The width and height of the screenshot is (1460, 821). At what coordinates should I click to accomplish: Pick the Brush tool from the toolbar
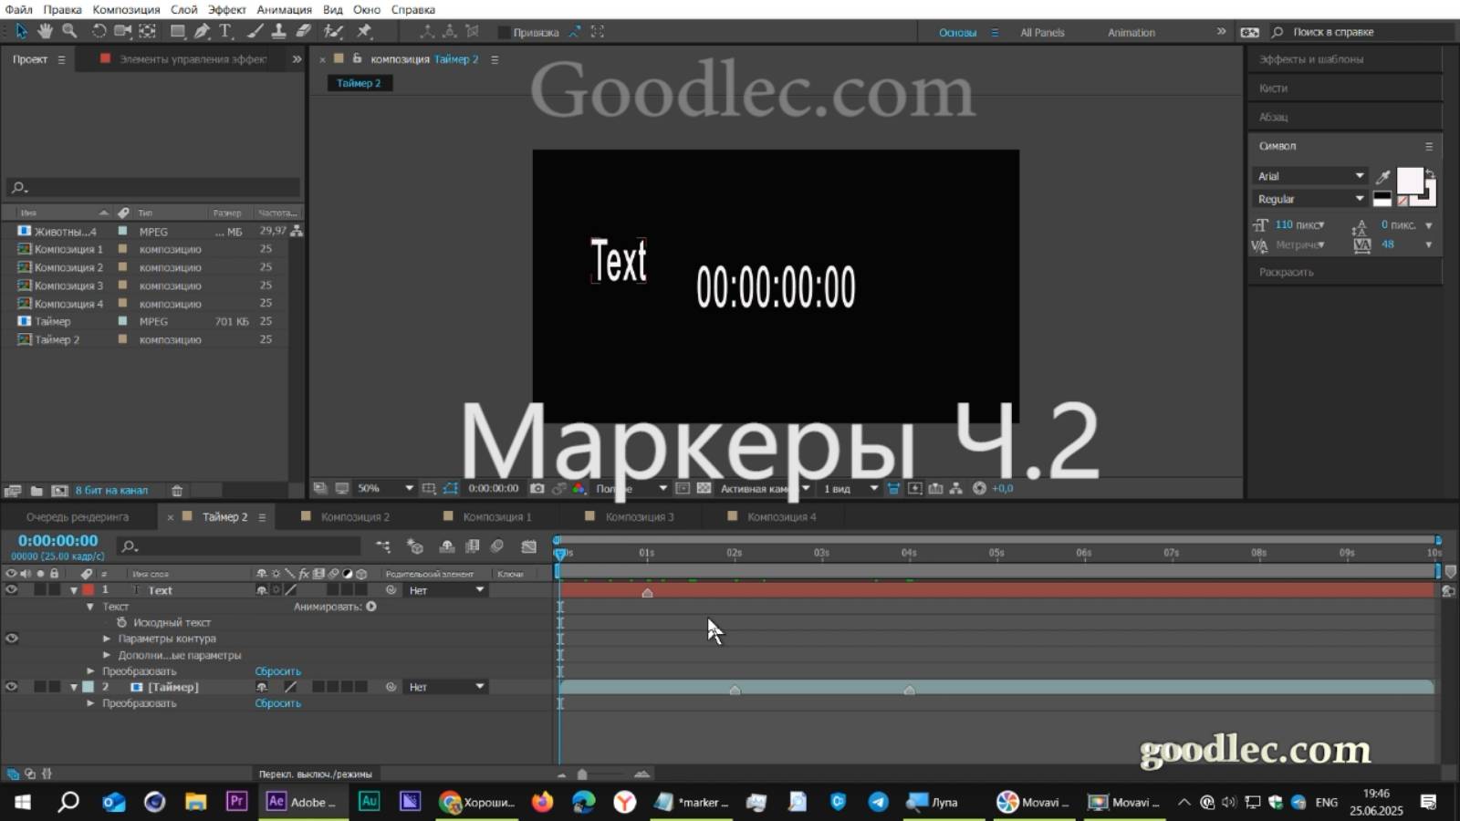[x=254, y=32]
